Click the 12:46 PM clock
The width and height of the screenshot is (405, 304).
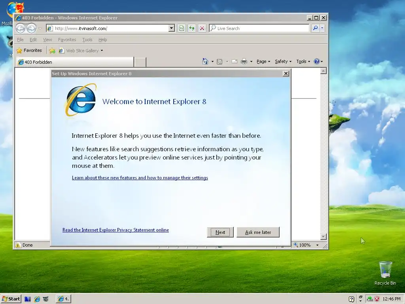click(392, 299)
